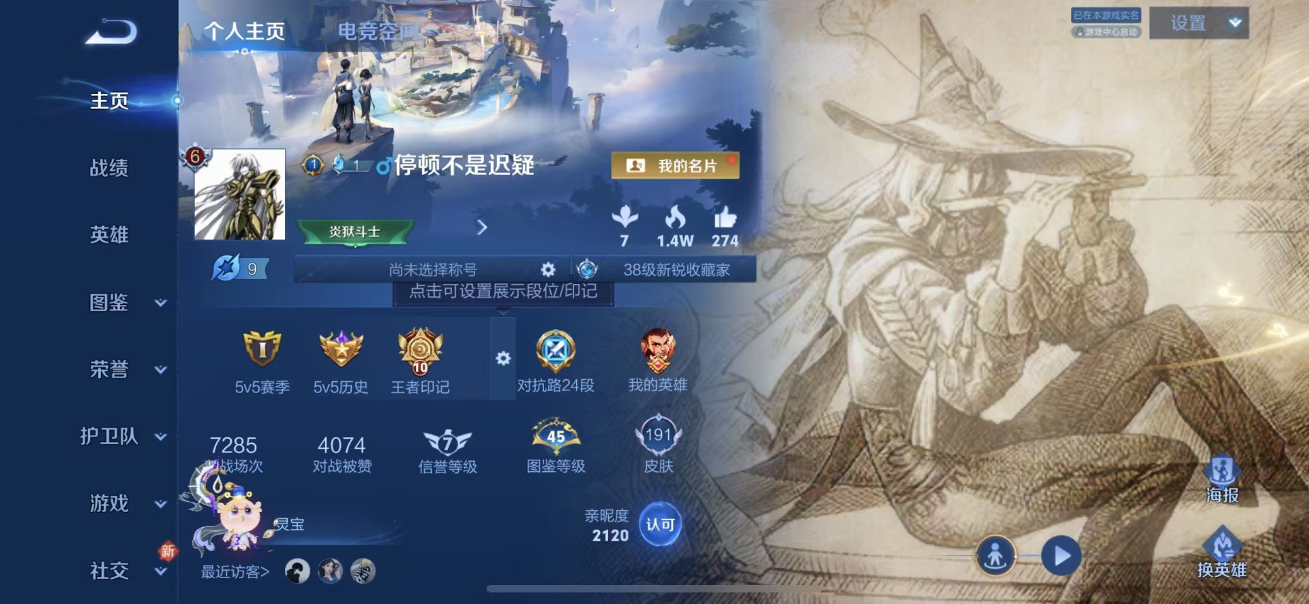Image resolution: width=1309 pixels, height=604 pixels.
Task: Select 战绩 in the sidebar
Action: click(x=109, y=168)
